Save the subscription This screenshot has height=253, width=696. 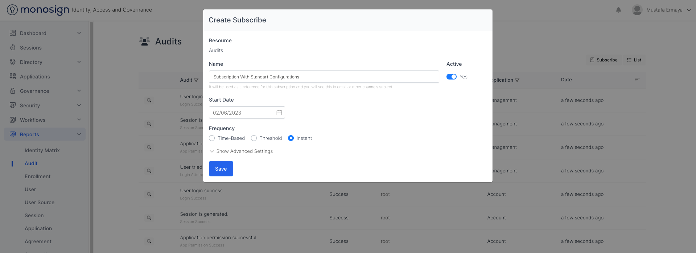tap(221, 169)
